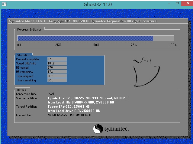Select the Percent complete value field
This screenshot has height=144, width=193.
[57, 59]
